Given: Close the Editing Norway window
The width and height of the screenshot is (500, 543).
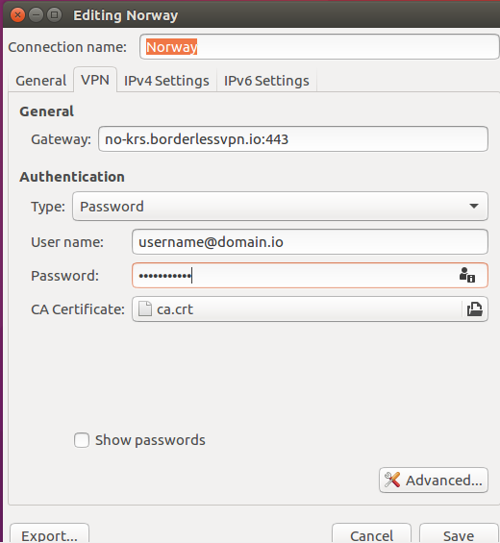Looking at the screenshot, I should tap(17, 15).
